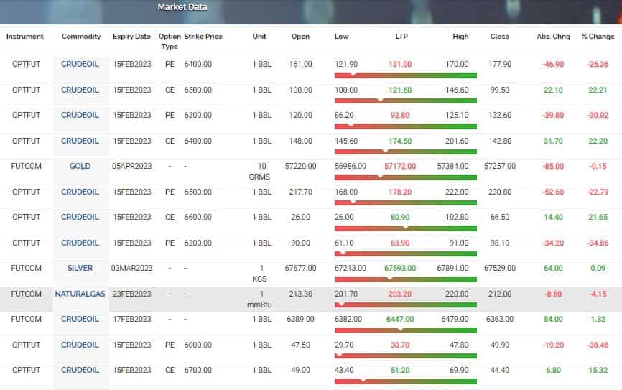
Task: Click the Strike Price column header
Action: click(x=203, y=37)
